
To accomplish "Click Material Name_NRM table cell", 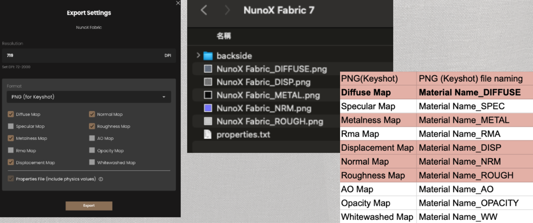I will point(475,161).
